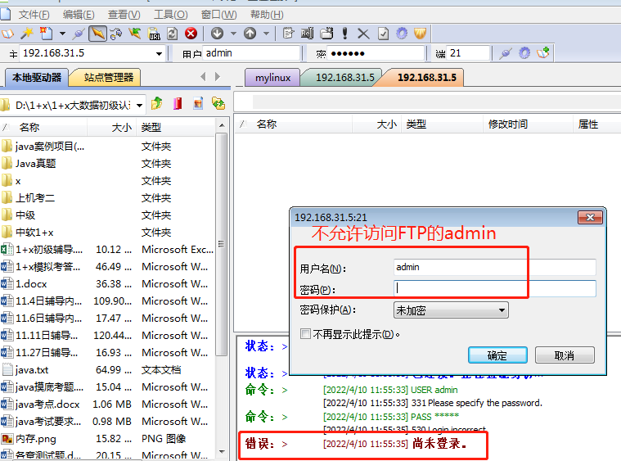Click the black X delete icon
Screen dimensions: 621x461
pyautogui.click(x=363, y=34)
